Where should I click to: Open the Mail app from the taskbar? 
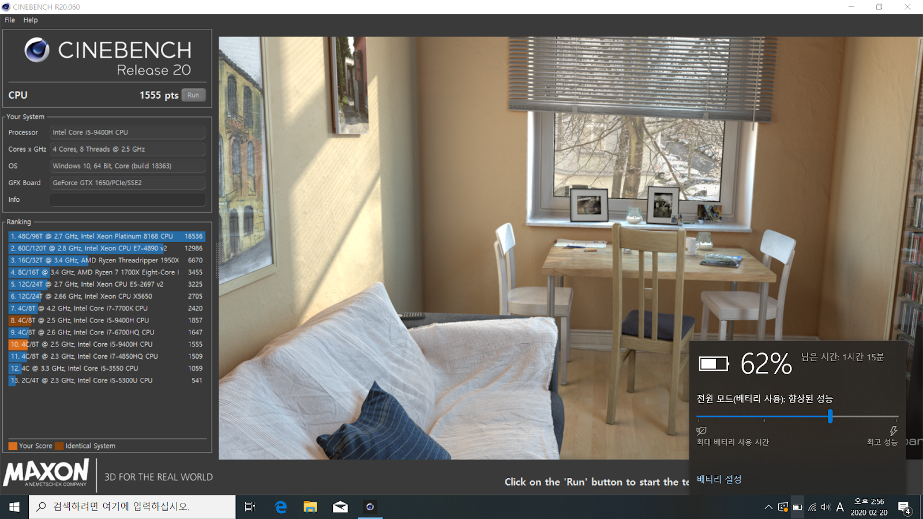pos(340,507)
